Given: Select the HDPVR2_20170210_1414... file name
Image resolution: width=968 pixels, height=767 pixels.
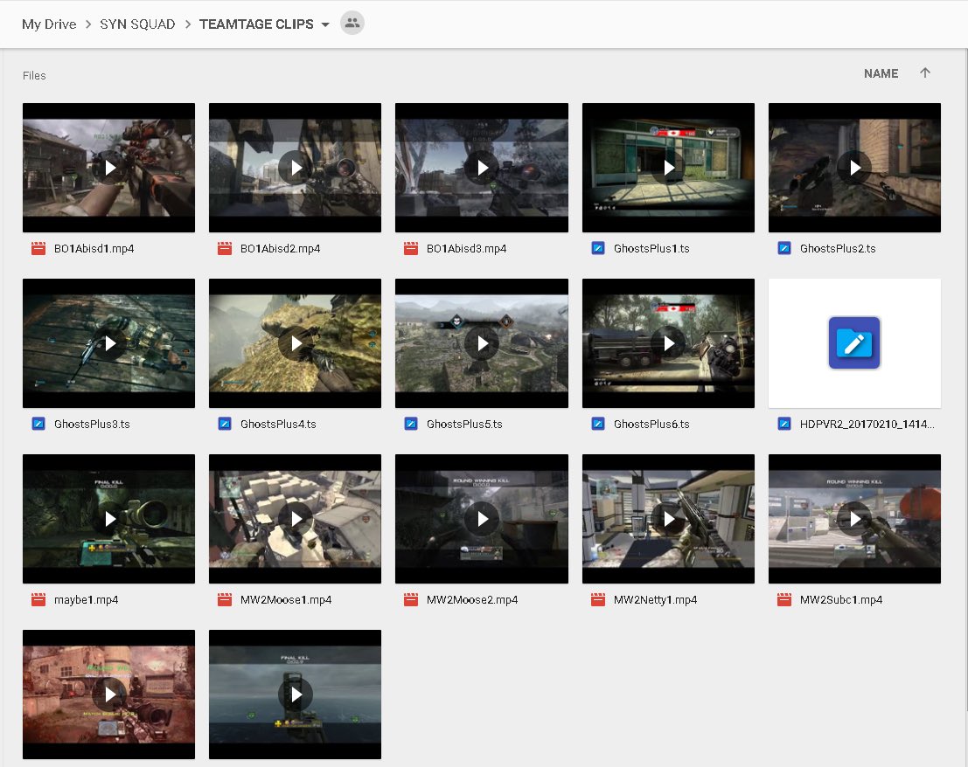Looking at the screenshot, I should 867,424.
